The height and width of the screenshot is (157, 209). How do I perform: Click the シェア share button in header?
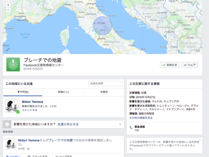[189, 65]
